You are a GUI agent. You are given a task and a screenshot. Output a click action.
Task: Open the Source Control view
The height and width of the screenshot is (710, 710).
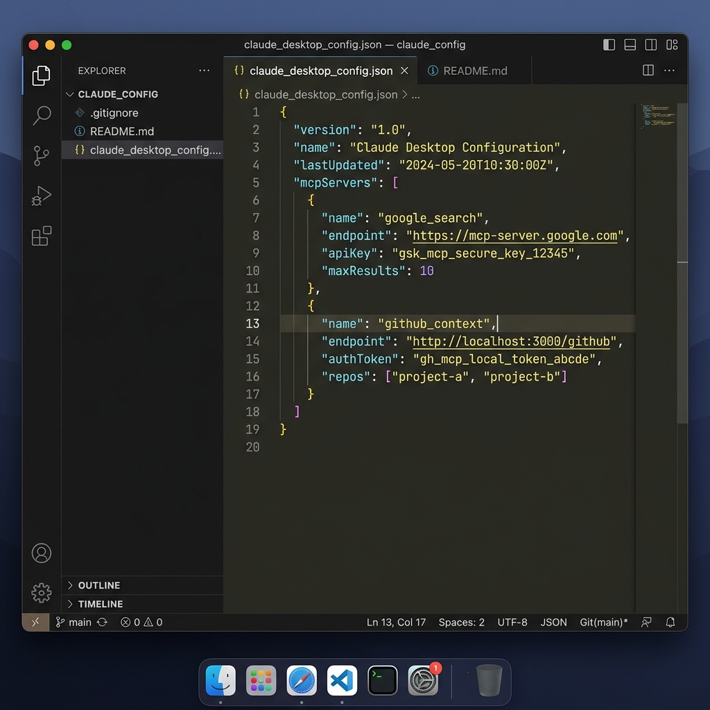point(41,156)
